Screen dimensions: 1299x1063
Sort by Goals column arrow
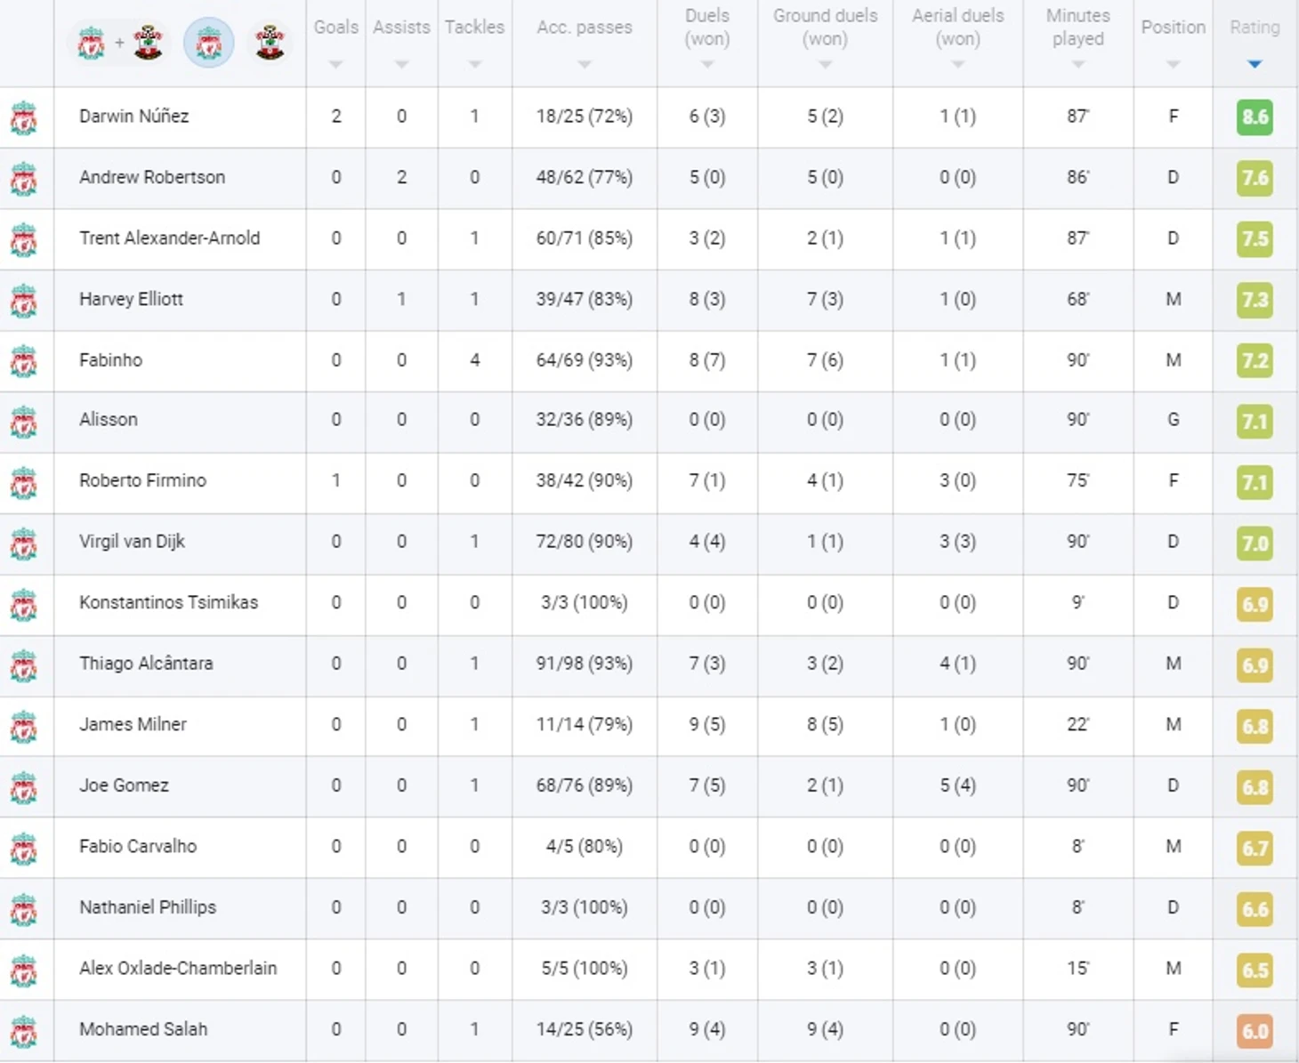click(x=335, y=64)
